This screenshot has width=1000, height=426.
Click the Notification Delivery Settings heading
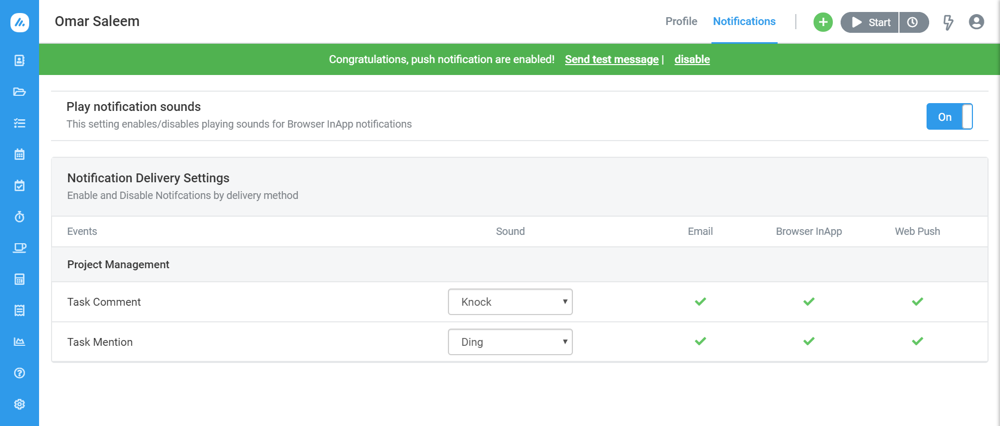pos(148,178)
